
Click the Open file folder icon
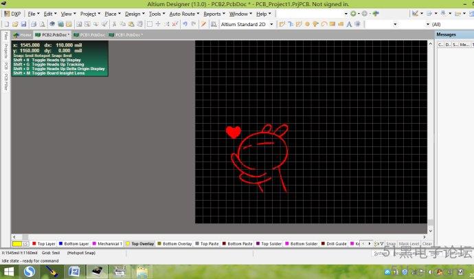tap(15, 24)
